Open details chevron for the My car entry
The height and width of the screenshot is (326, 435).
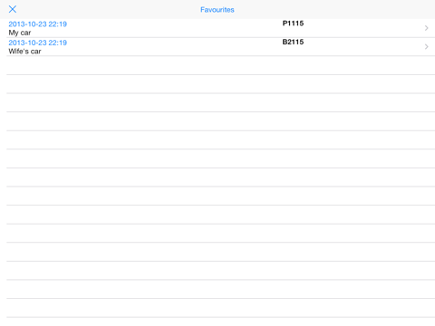coord(426,28)
